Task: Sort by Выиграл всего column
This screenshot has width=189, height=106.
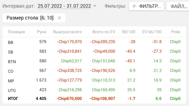Action: [x=68, y=32]
